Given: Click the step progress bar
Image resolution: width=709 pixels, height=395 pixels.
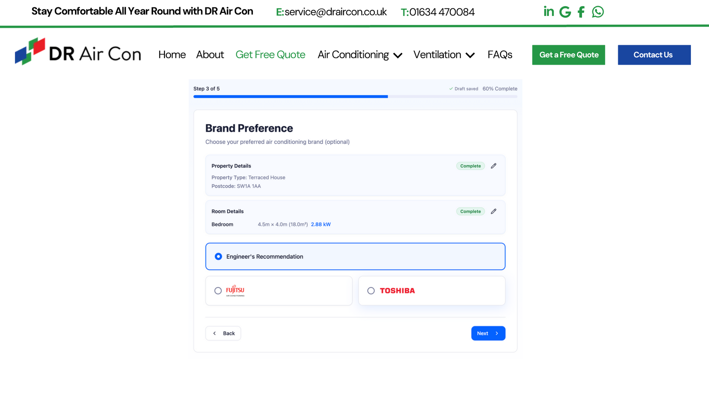Looking at the screenshot, I should pos(355,96).
